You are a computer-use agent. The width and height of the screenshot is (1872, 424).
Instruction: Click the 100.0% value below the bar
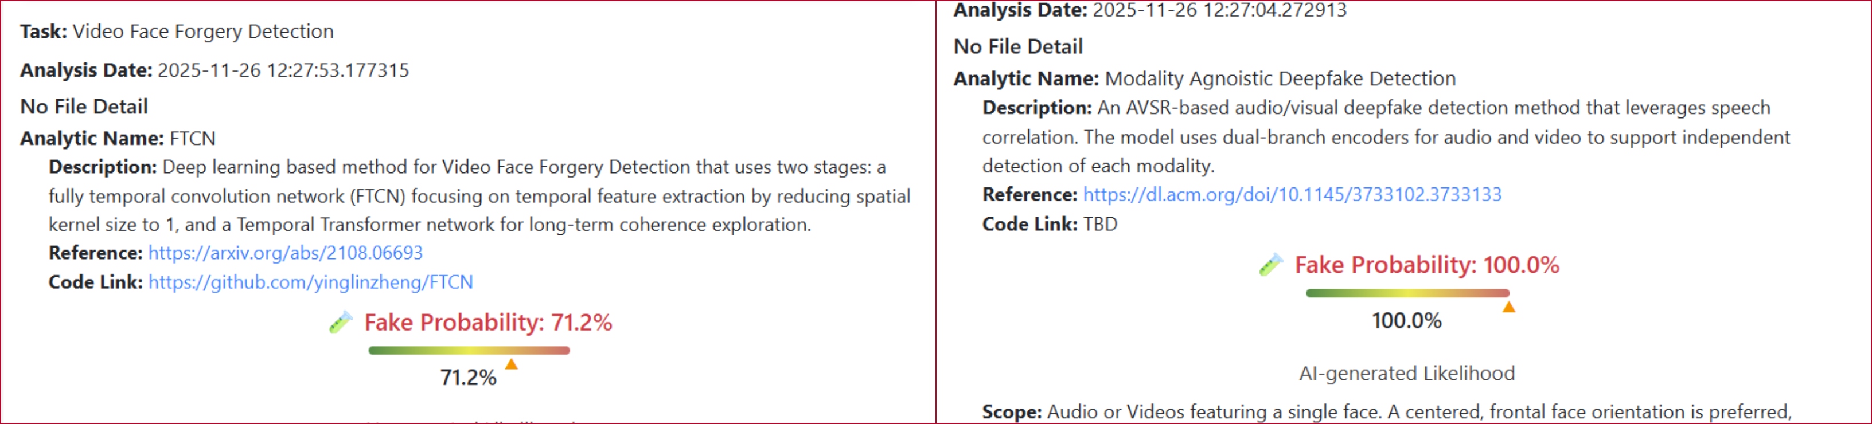pyautogui.click(x=1406, y=321)
